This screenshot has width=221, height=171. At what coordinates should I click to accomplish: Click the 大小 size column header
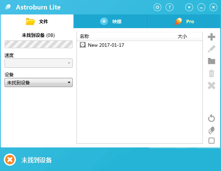coord(182,36)
